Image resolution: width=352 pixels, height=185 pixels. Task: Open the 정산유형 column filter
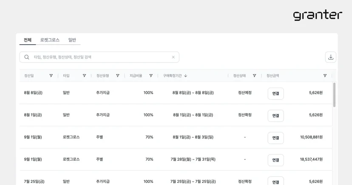click(x=117, y=76)
